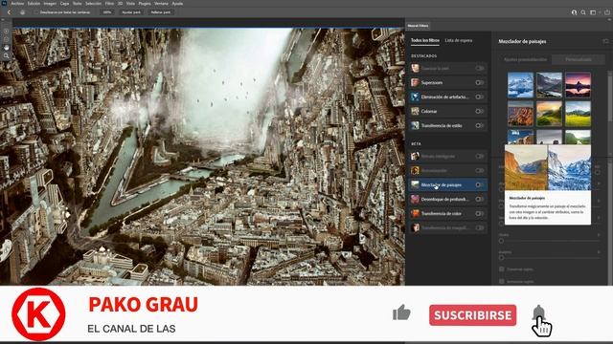Tick the Conservar sujeto checkbox

tap(502, 269)
